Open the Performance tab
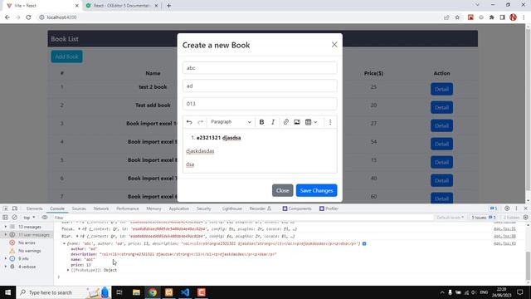This screenshot has height=299, width=531. pyautogui.click(x=128, y=208)
